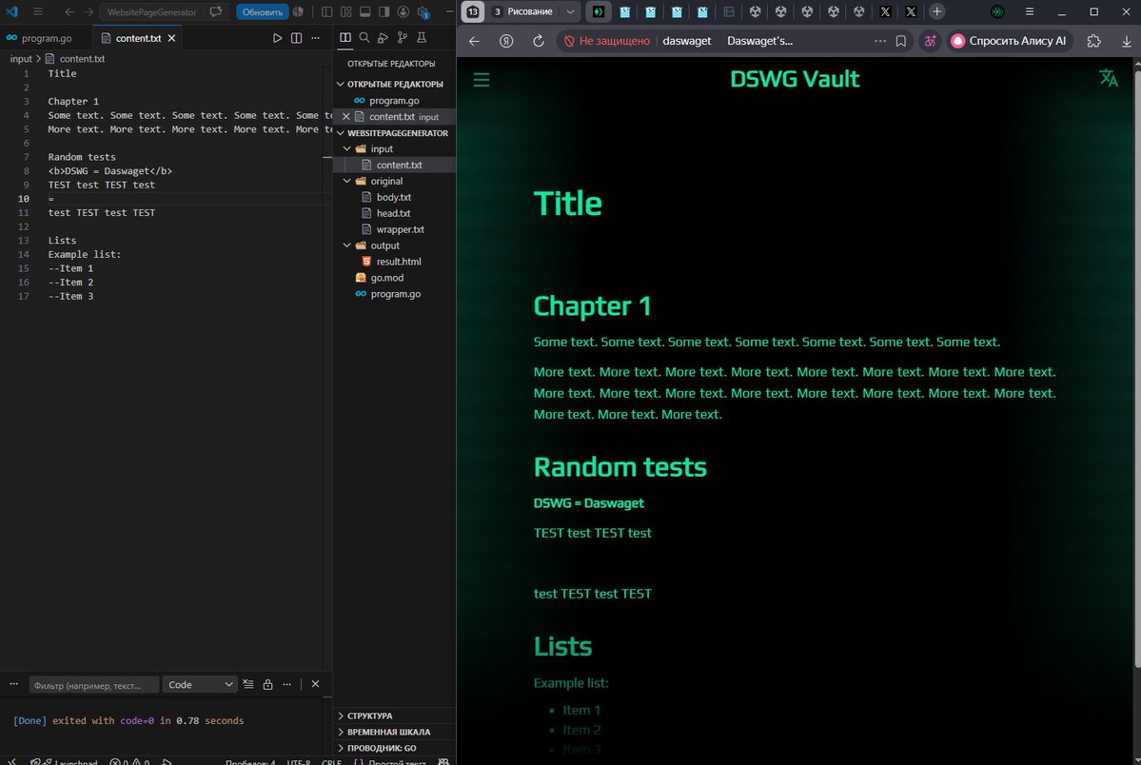Open the page translate icon in toolbar
Image resolution: width=1141 pixels, height=765 pixels.
[x=930, y=42]
